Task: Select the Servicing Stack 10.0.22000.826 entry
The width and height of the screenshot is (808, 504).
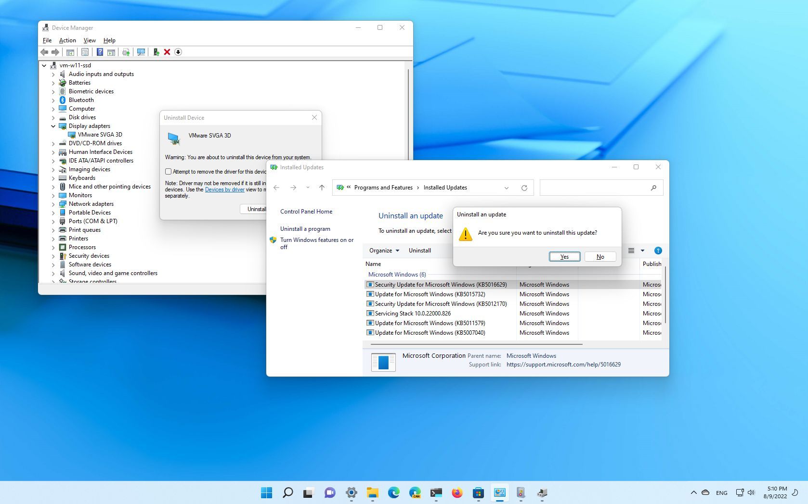Action: (413, 313)
